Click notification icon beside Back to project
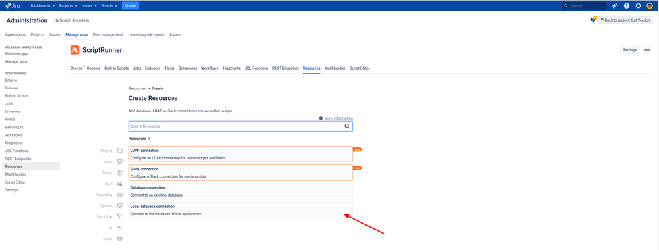 [x=594, y=20]
